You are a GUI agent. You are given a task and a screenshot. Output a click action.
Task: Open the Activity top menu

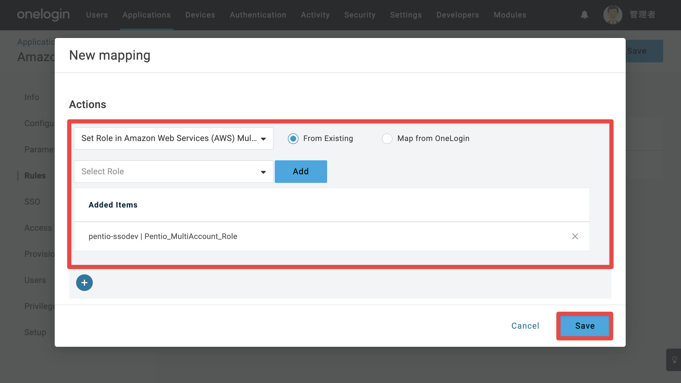[x=315, y=15]
